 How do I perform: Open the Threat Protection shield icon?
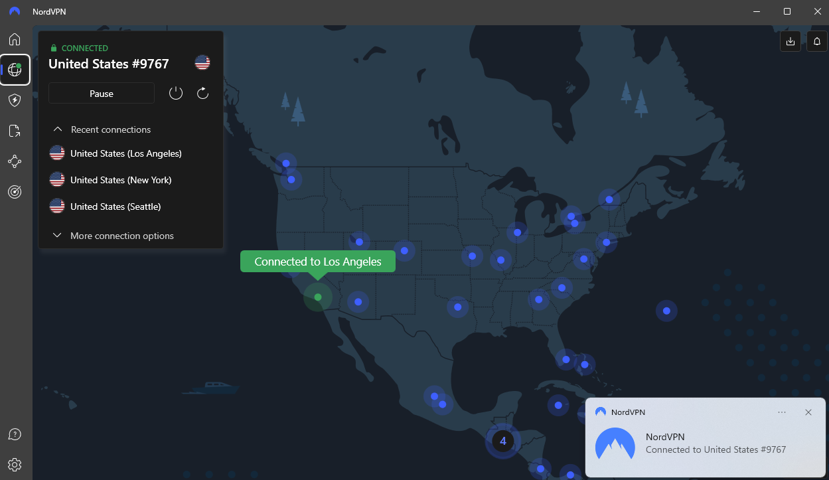[15, 100]
